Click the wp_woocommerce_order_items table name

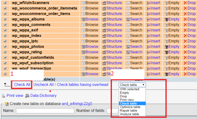(x=41, y=14)
